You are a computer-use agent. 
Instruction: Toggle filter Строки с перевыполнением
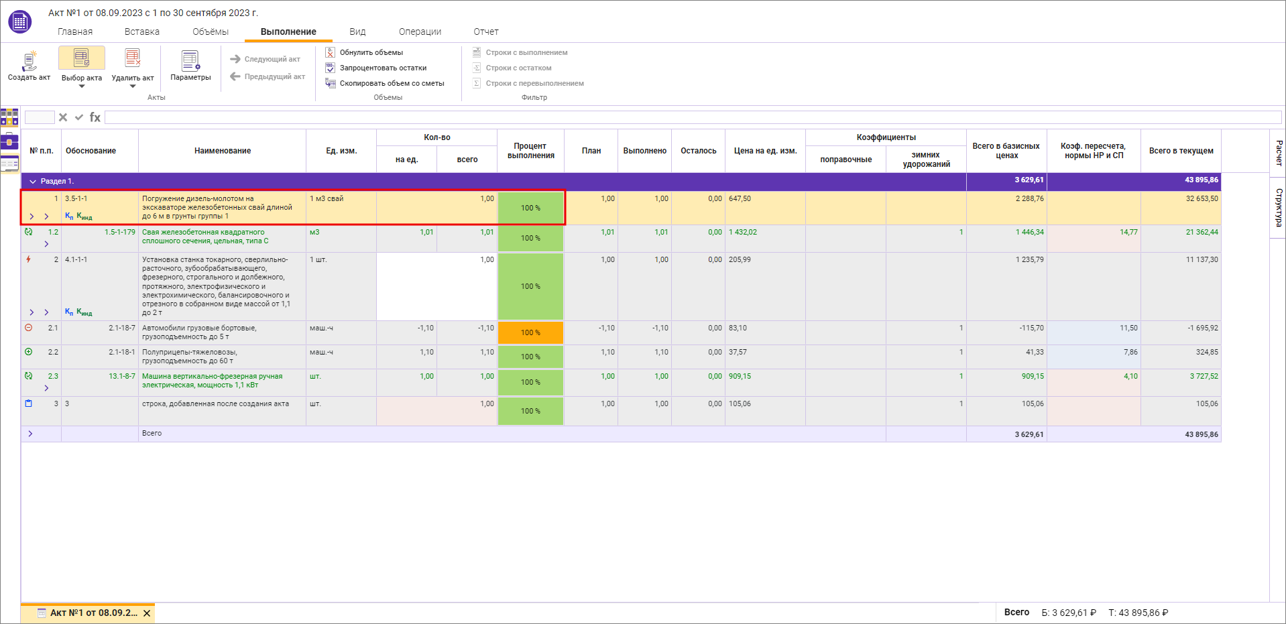[x=528, y=83]
